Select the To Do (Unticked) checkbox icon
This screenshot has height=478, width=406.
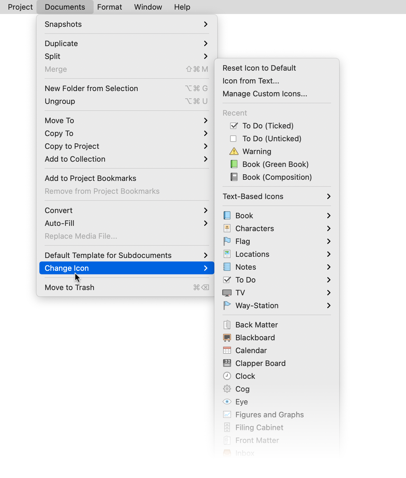[272, 139]
